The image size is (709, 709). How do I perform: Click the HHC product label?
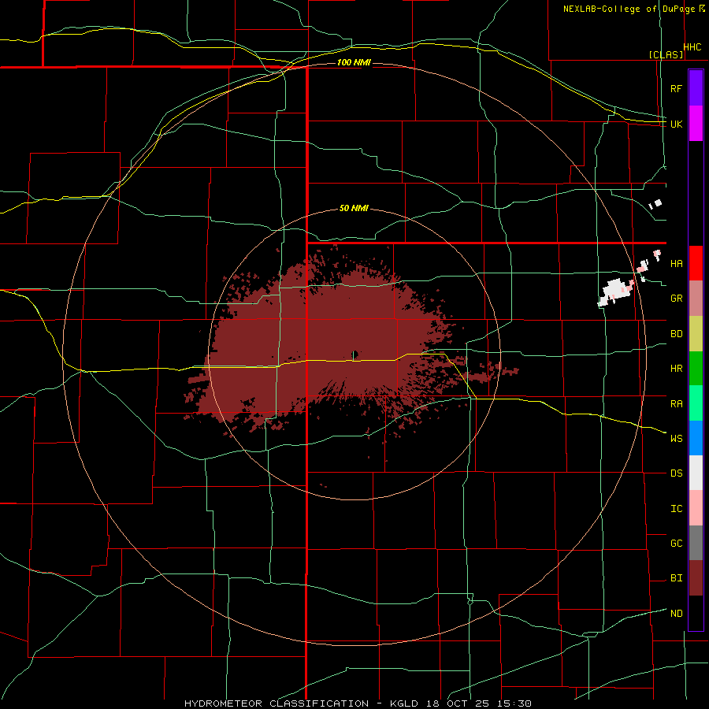click(x=692, y=47)
